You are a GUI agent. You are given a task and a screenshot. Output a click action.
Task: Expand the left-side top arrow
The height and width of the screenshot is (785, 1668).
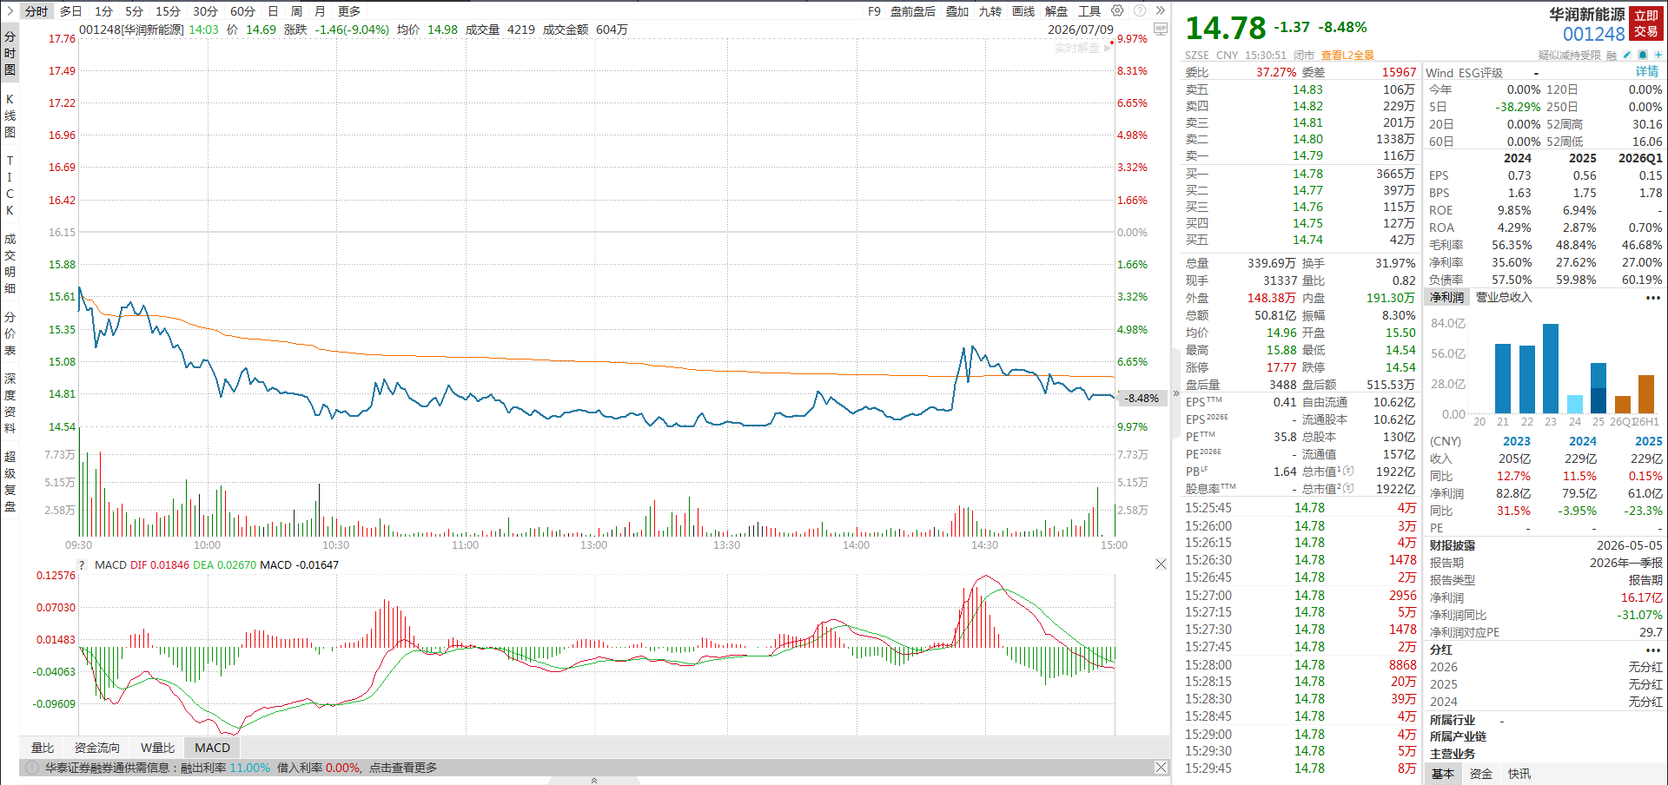tap(10, 10)
